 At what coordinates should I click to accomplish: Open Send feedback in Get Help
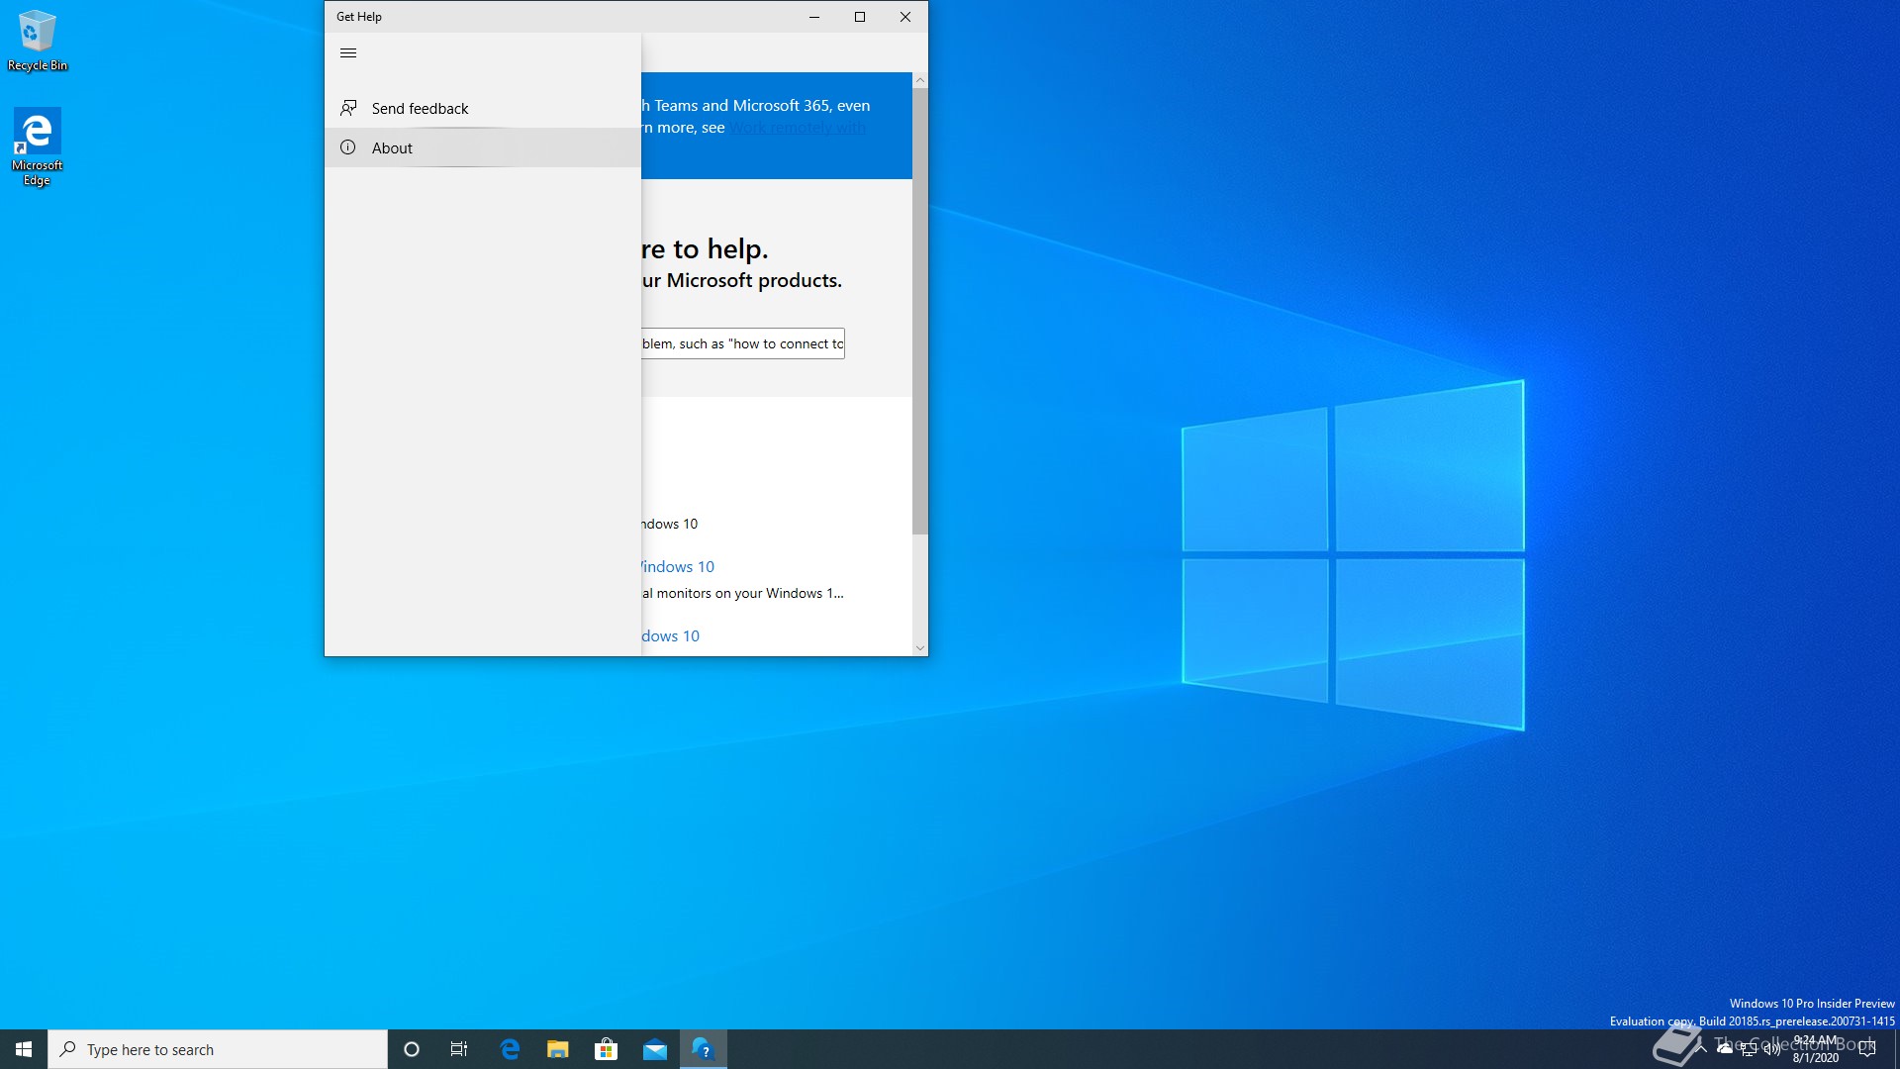[x=483, y=108]
